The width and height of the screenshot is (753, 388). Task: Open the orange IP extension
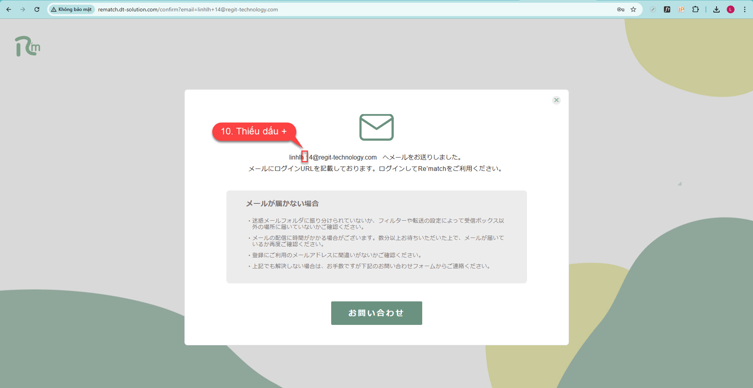click(681, 9)
